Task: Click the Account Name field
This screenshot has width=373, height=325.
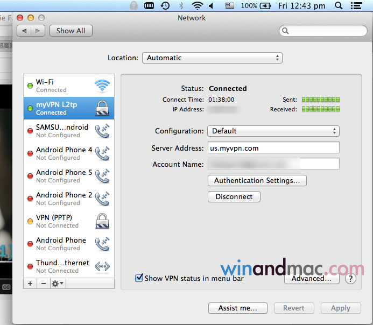Action: (273, 164)
